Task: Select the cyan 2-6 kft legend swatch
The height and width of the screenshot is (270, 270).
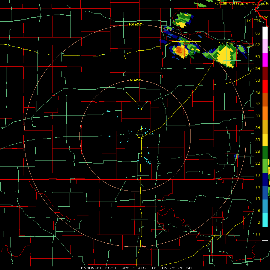Action: tap(265, 220)
